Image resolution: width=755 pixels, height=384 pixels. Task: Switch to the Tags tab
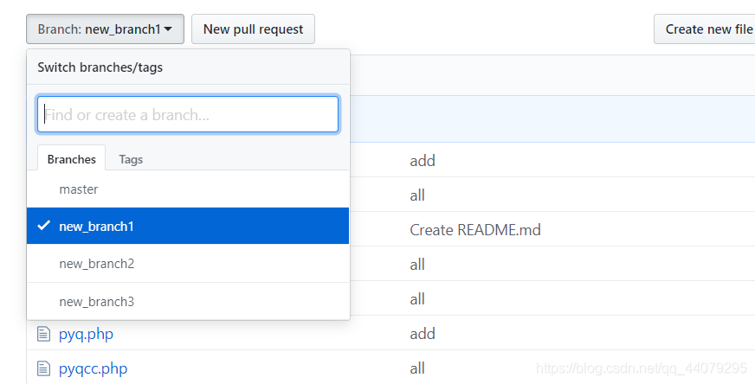click(x=131, y=159)
